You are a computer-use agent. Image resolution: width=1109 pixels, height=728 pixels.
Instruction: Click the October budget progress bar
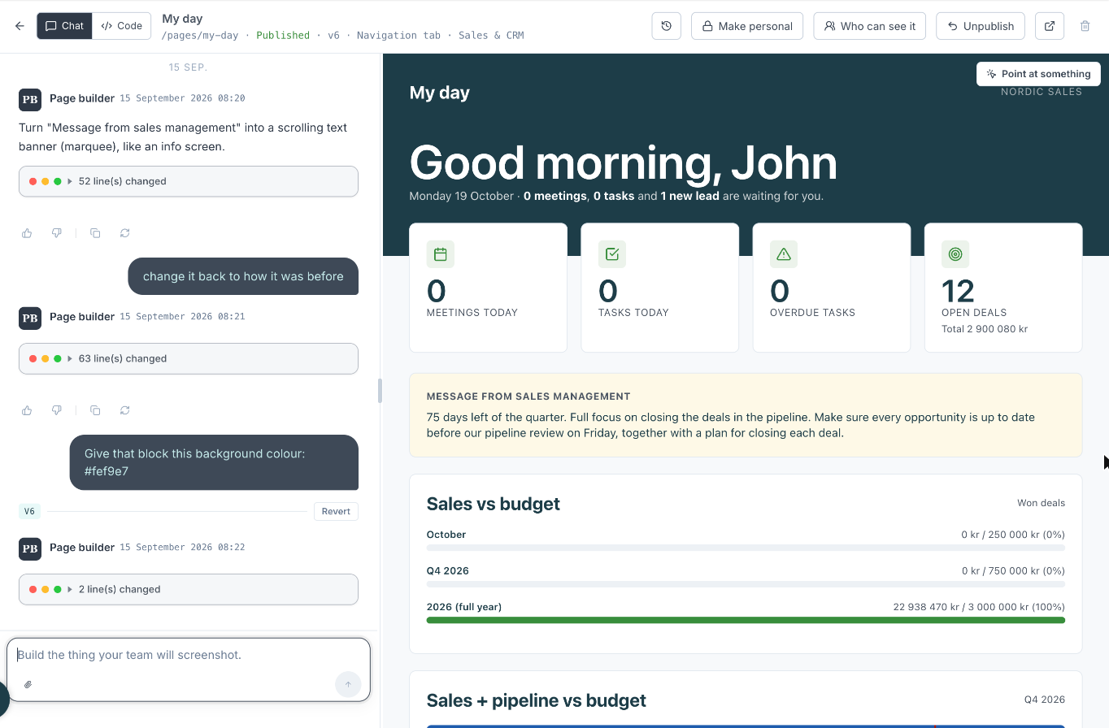746,548
